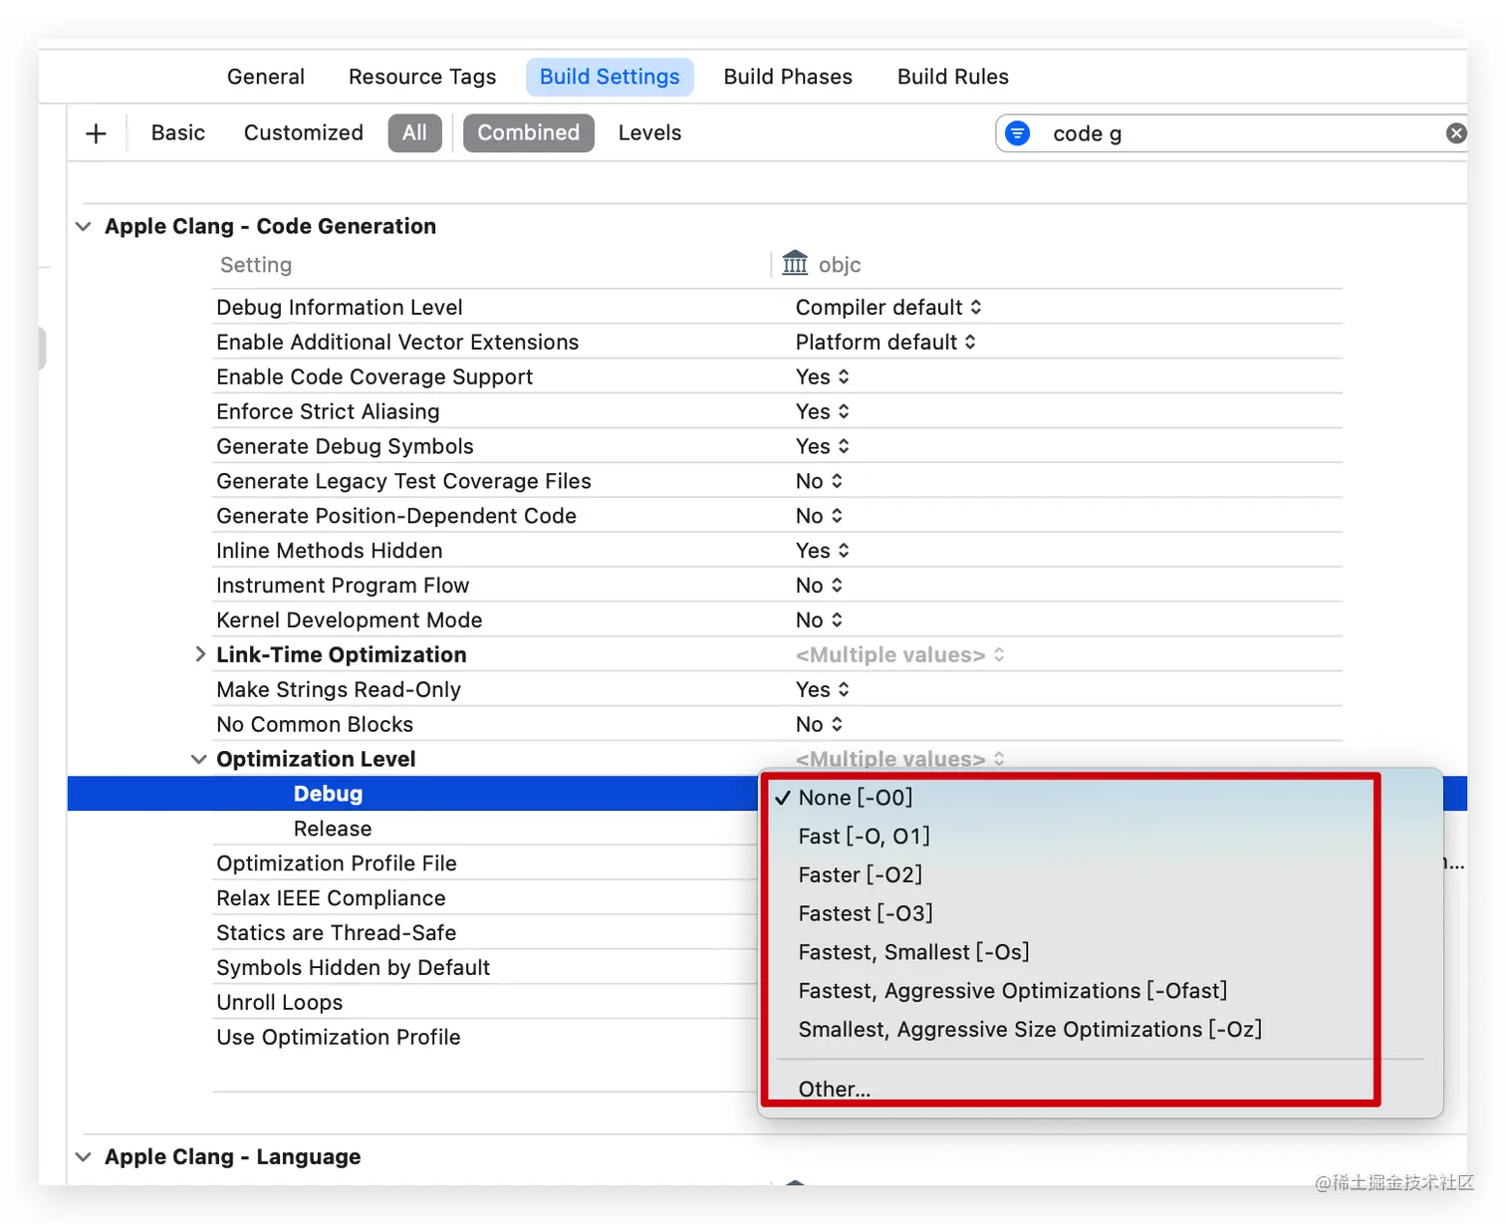
Task: Switch to Combined view
Action: click(528, 133)
